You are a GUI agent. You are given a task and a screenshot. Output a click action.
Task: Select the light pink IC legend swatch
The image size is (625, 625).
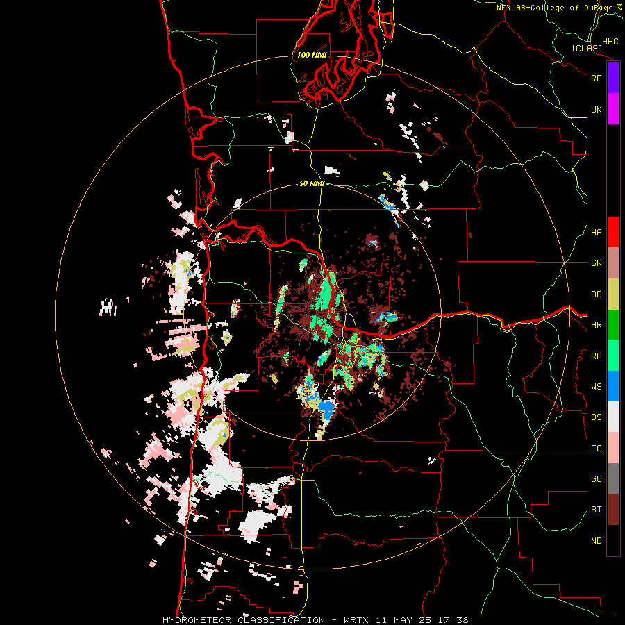pyautogui.click(x=613, y=448)
